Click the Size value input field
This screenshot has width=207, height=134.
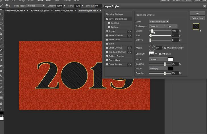[x=175, y=35]
